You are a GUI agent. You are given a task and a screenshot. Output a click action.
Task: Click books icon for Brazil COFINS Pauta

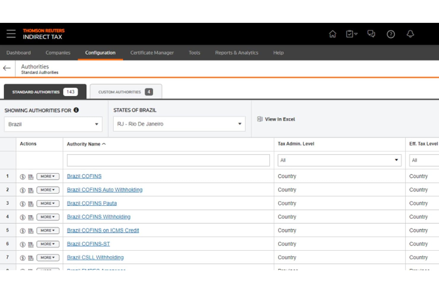31,204
